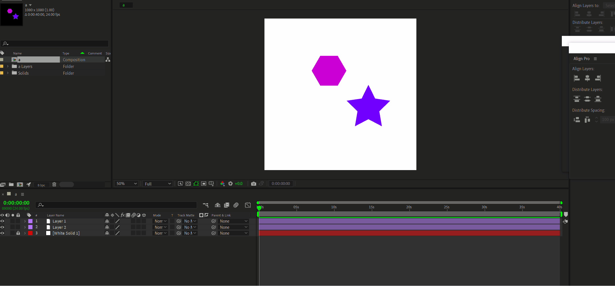The width and height of the screenshot is (615, 286).
Task: Open the grid and guide options
Action: click(211, 184)
